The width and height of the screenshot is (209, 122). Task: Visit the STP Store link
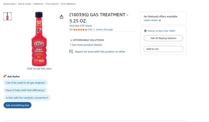81,26
